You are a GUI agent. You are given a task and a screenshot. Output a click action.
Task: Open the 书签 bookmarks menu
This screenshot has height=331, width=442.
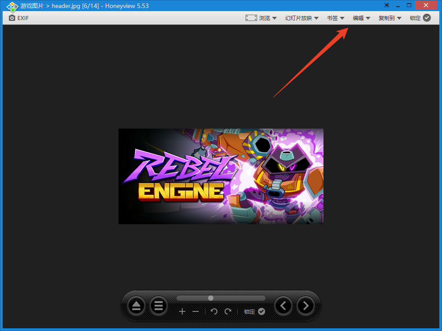click(336, 18)
